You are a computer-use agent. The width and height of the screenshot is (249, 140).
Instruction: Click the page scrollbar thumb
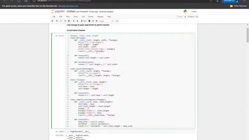click(x=247, y=35)
